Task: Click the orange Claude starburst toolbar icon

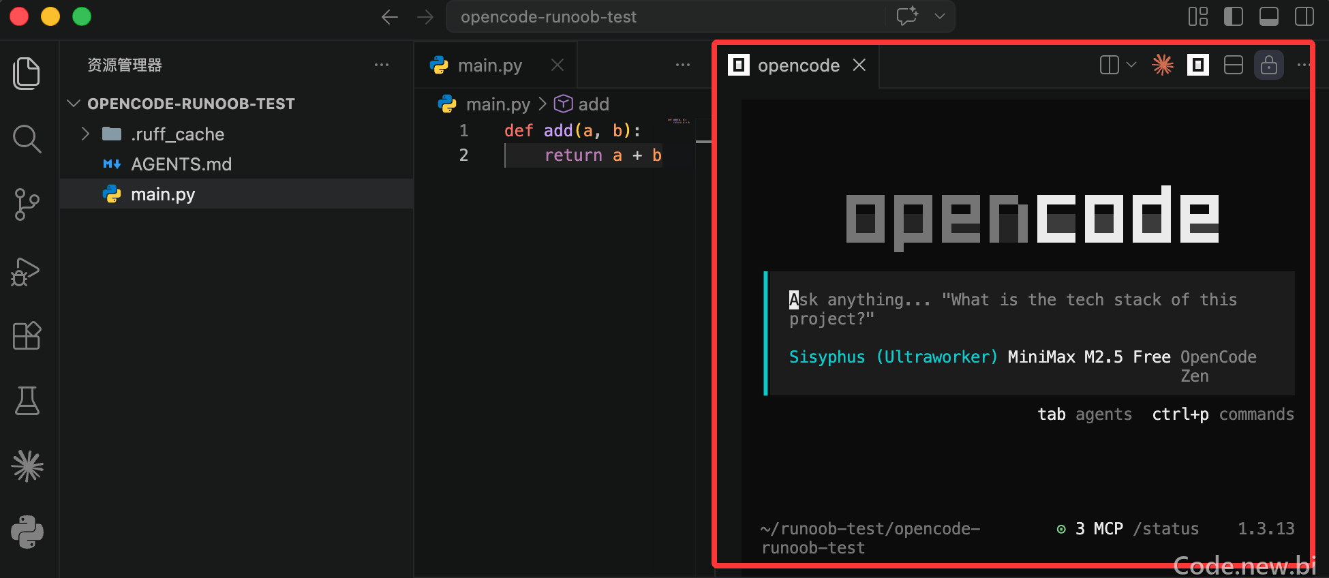Action: pos(1163,65)
